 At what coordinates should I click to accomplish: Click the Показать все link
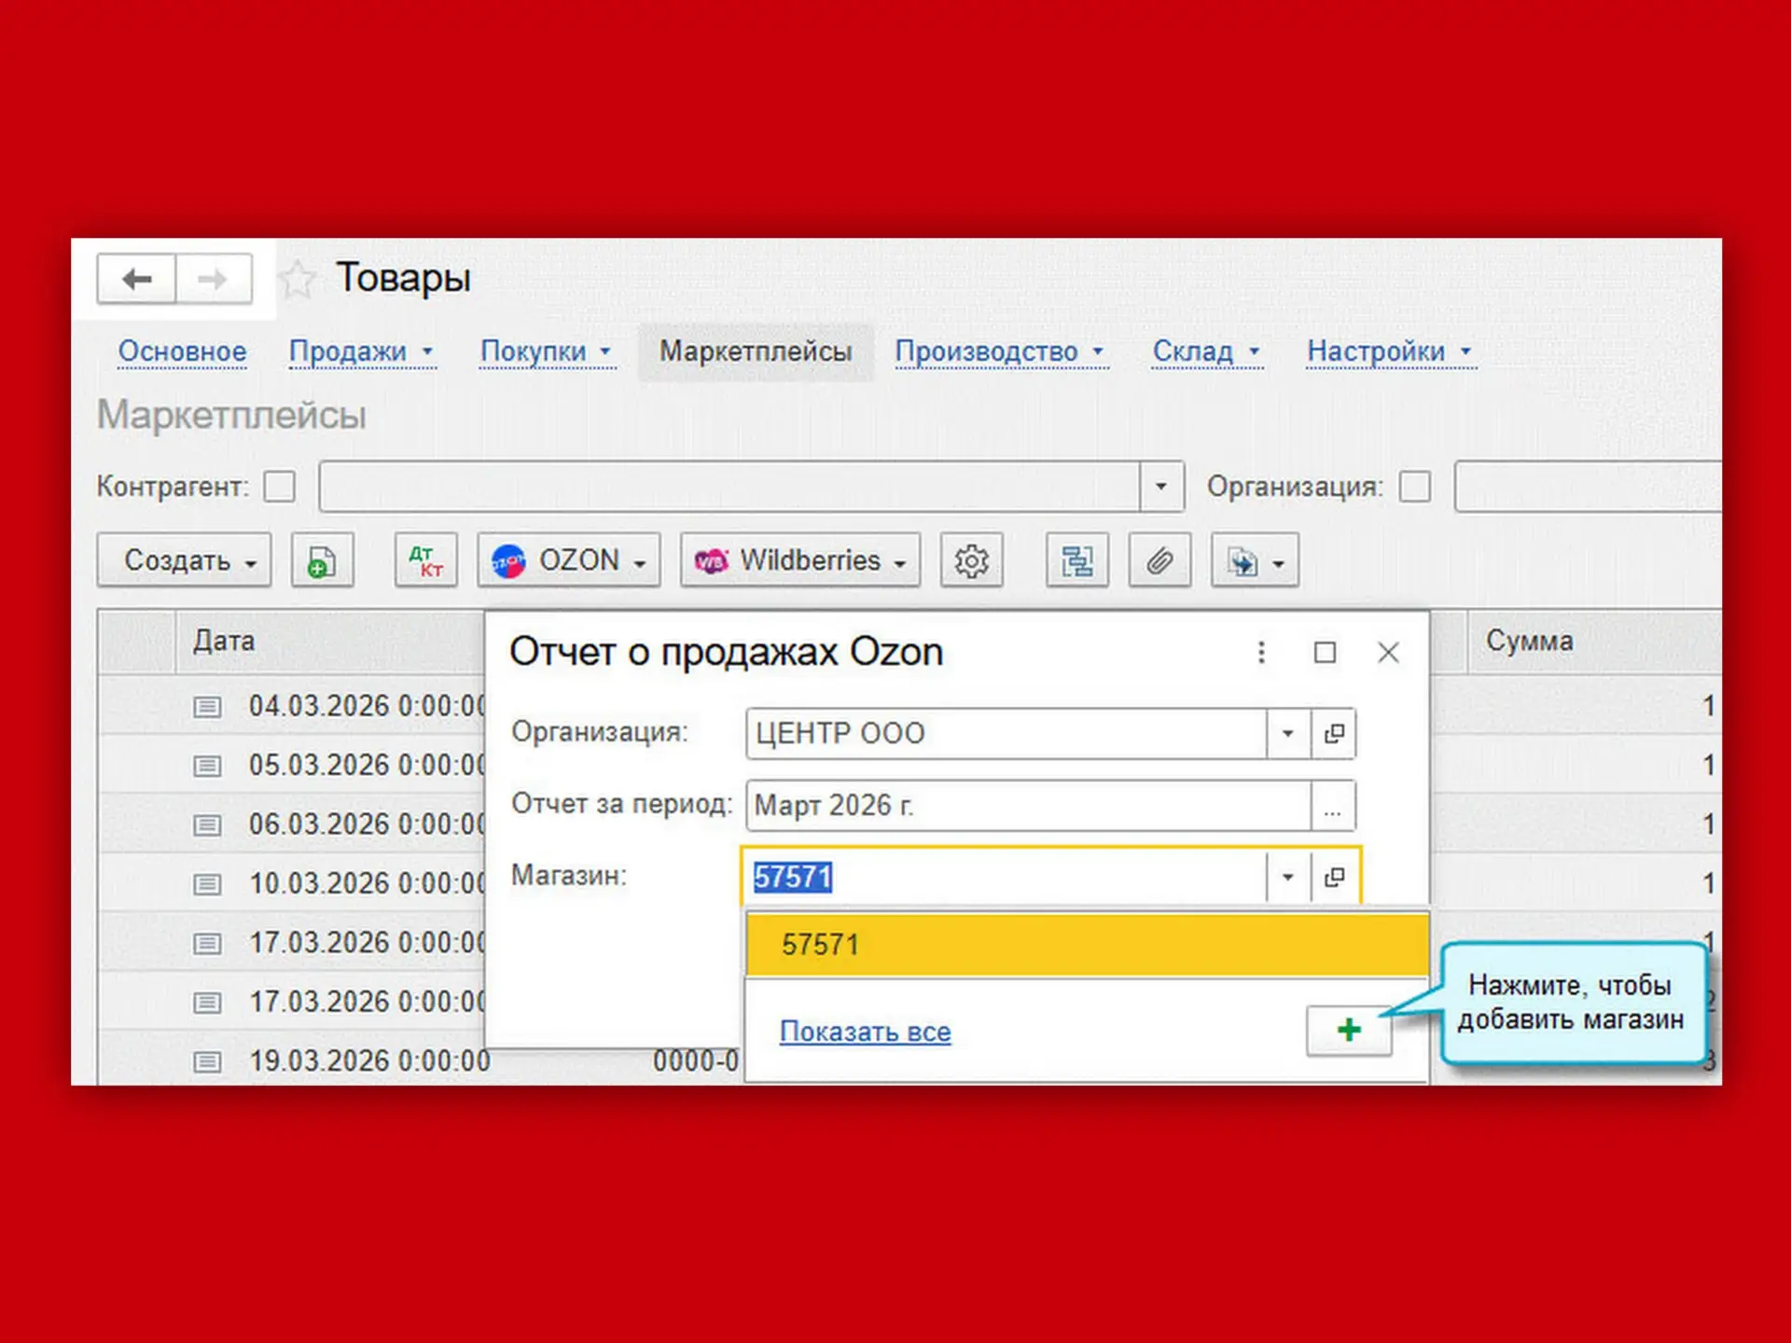click(x=865, y=1031)
